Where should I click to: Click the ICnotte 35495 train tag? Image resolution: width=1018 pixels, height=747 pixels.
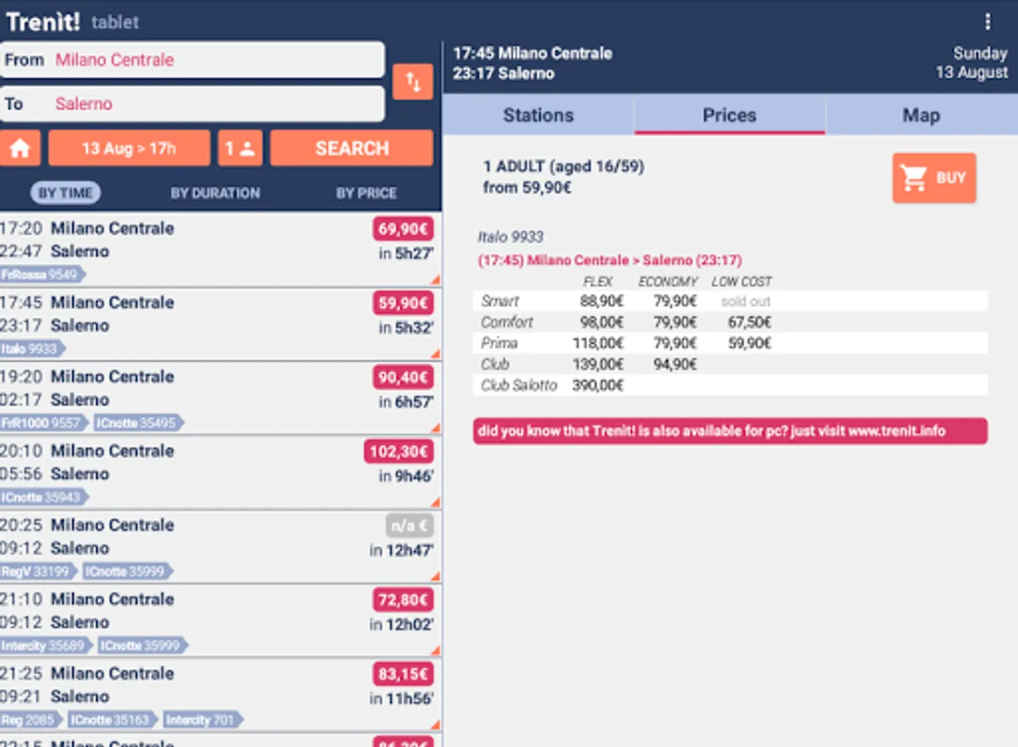(x=138, y=423)
